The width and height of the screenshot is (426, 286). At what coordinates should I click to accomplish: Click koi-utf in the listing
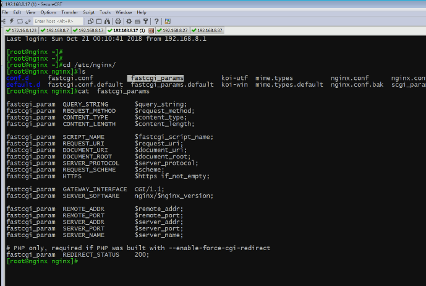(234, 78)
